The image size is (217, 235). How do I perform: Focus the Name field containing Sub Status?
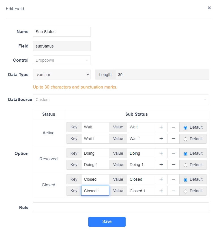pyautogui.click(x=62, y=32)
